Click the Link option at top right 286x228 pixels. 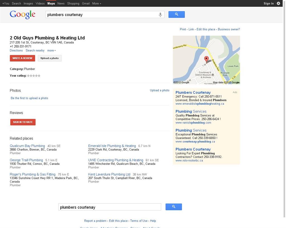[x=191, y=29]
